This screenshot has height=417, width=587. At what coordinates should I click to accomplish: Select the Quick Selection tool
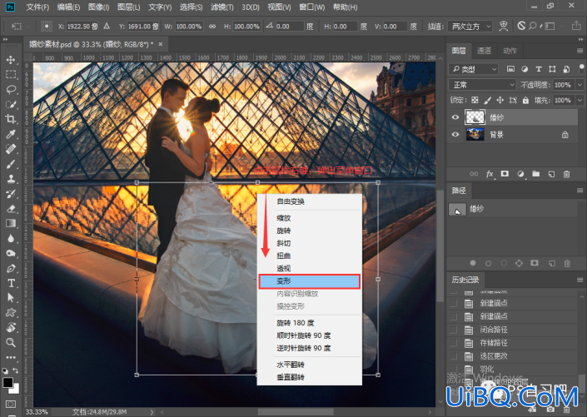[11, 104]
